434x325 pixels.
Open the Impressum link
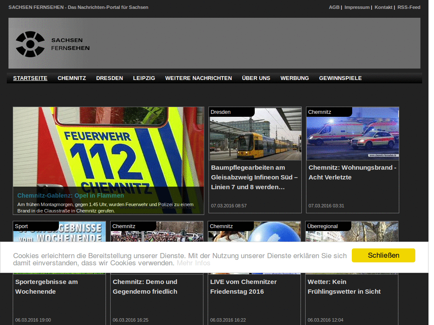click(357, 7)
